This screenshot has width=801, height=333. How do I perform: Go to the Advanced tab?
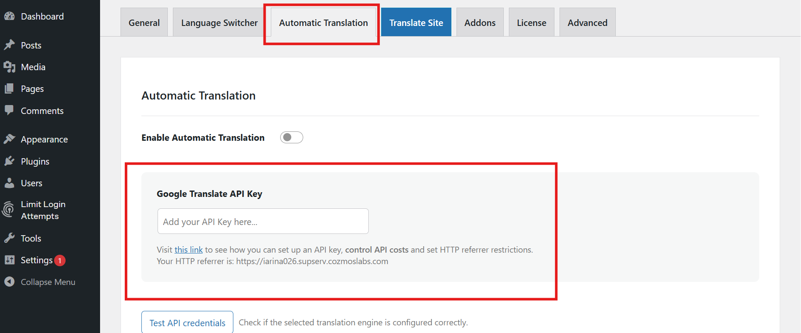(587, 23)
